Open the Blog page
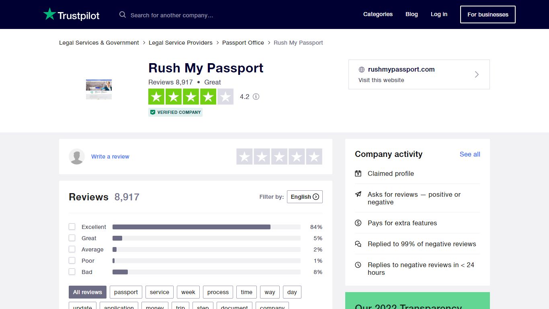549x309 pixels. [x=412, y=14]
